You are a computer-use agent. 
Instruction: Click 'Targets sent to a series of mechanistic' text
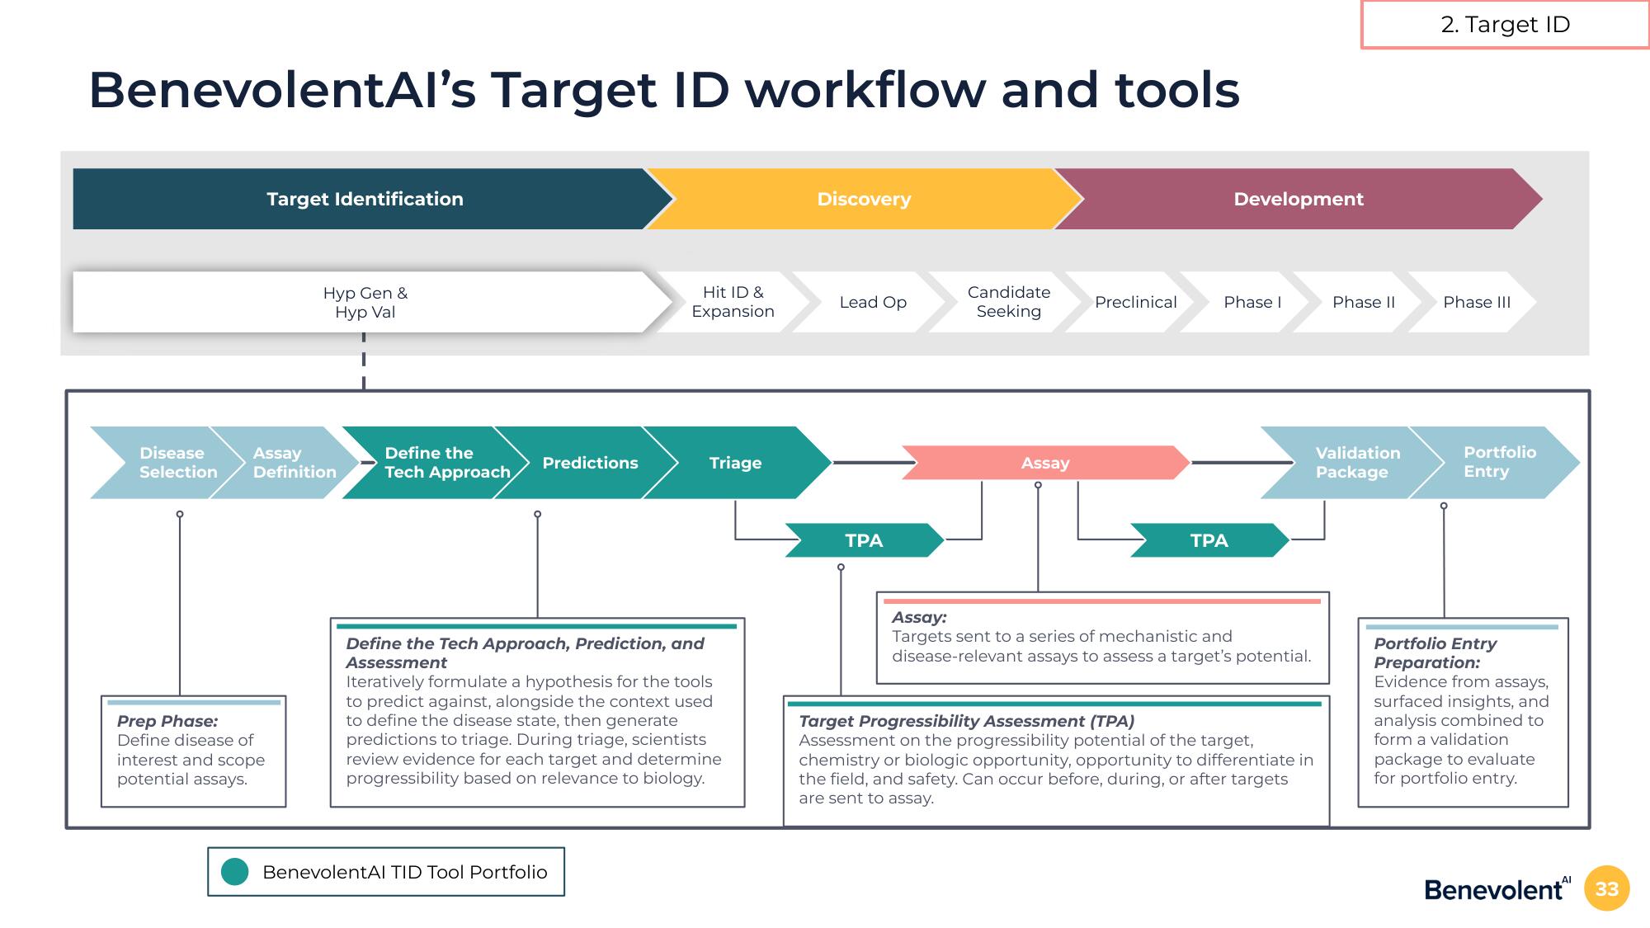coord(1062,636)
